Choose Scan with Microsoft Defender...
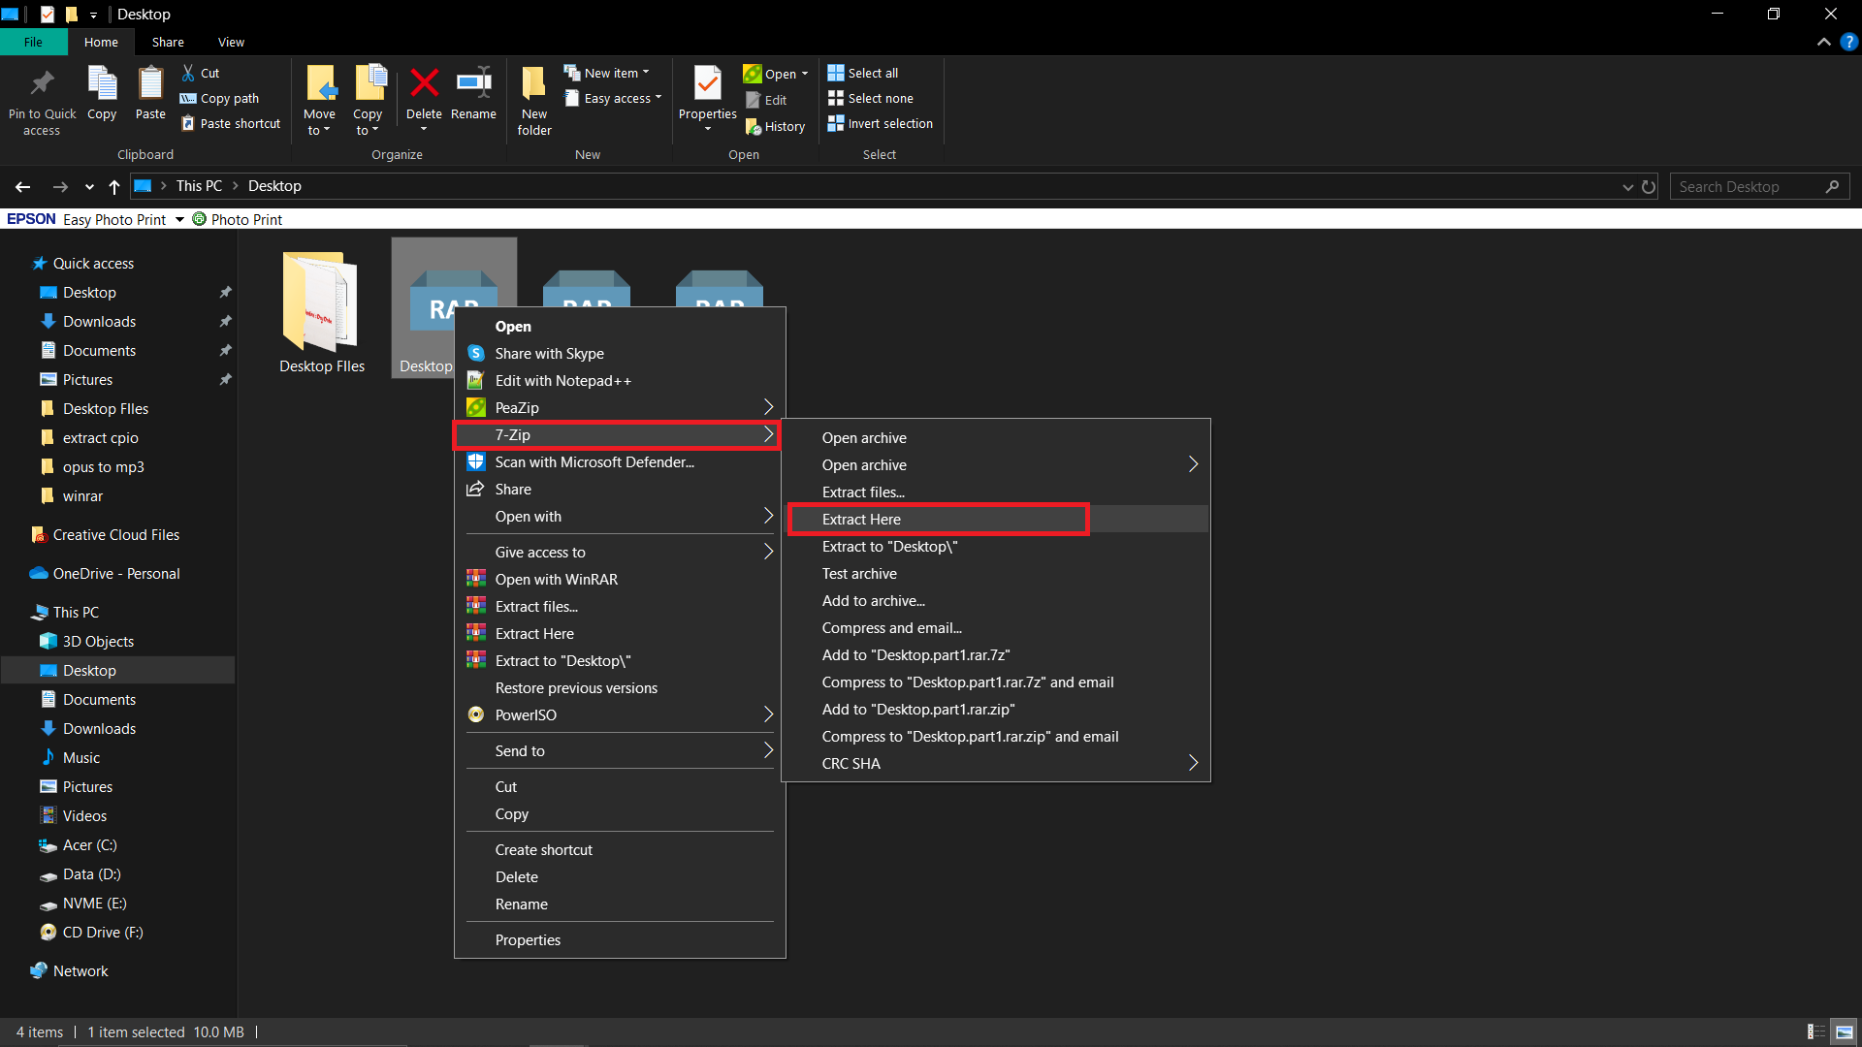This screenshot has width=1862, height=1047. [620, 462]
